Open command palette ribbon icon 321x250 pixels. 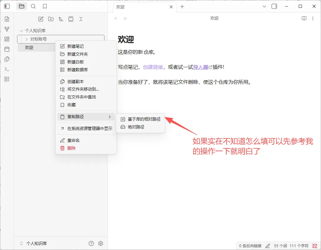(7, 69)
